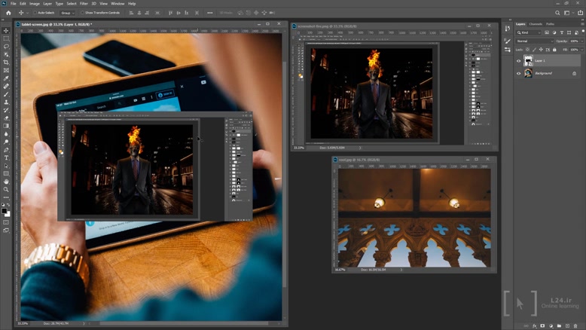Hide the Layer 1 layer

pyautogui.click(x=518, y=61)
